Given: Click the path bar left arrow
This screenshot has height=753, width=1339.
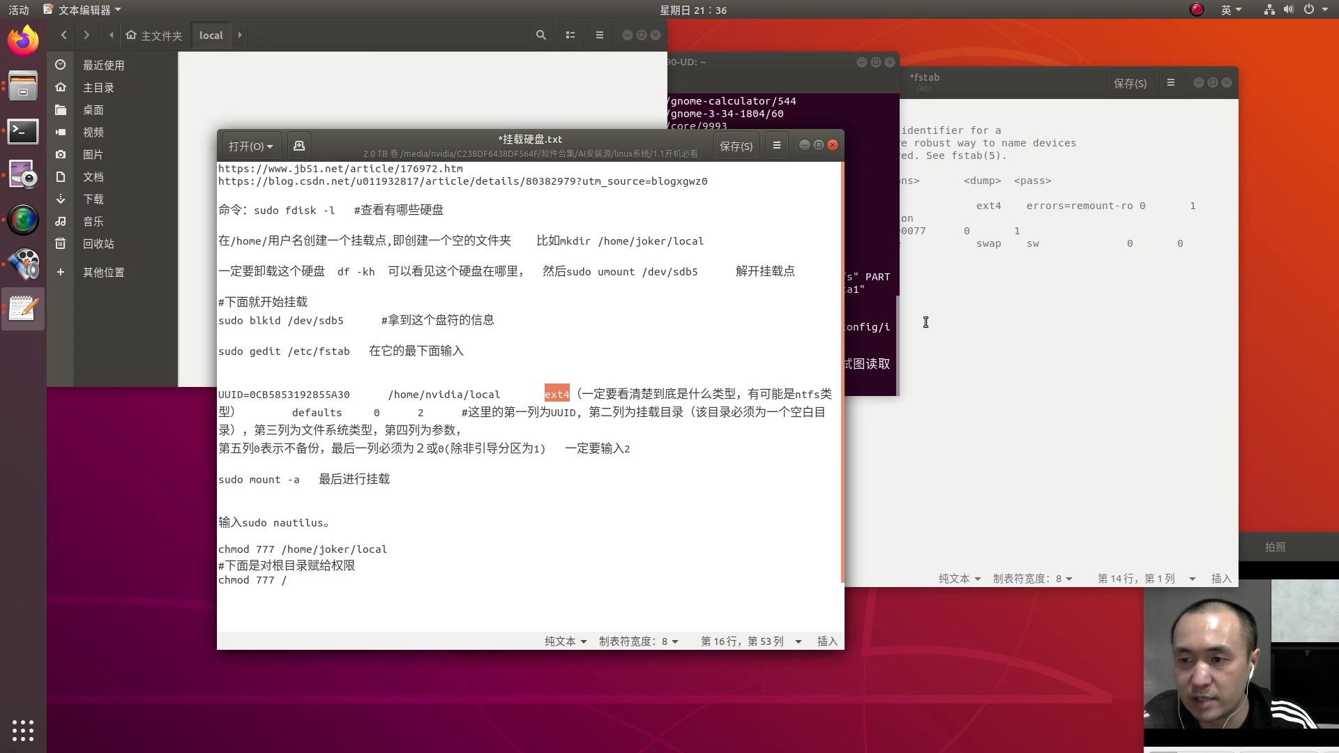Looking at the screenshot, I should (112, 35).
